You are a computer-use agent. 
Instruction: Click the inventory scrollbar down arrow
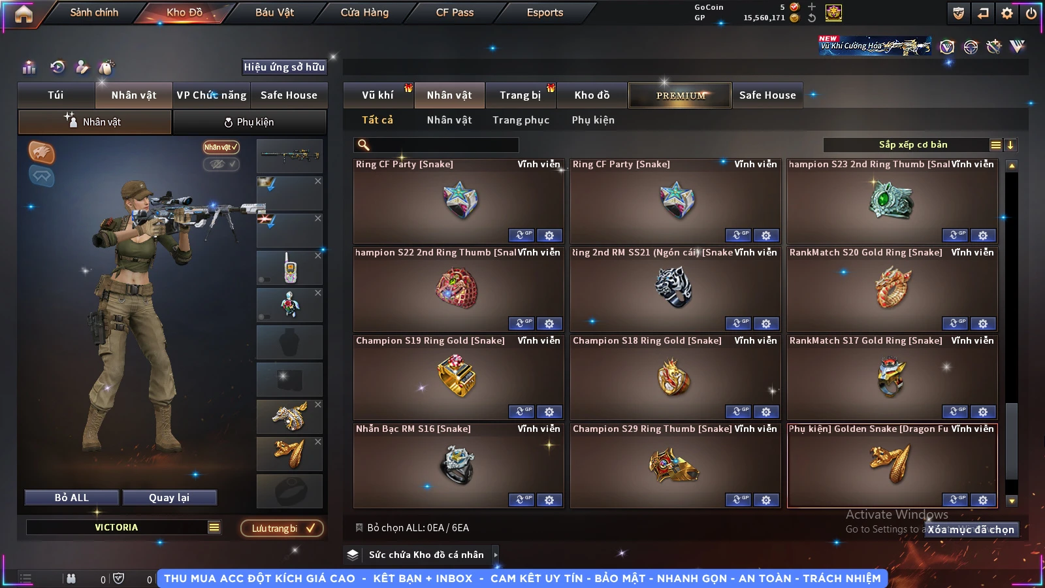1012,501
